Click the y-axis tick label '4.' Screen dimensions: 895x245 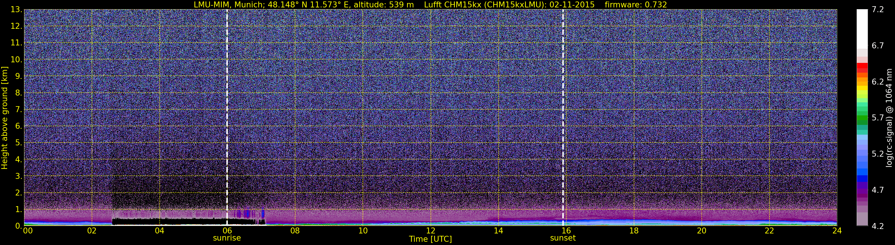coord(18,159)
